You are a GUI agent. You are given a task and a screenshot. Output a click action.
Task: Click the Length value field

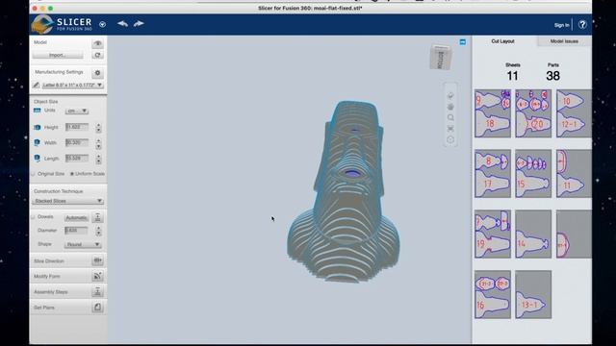(77, 159)
